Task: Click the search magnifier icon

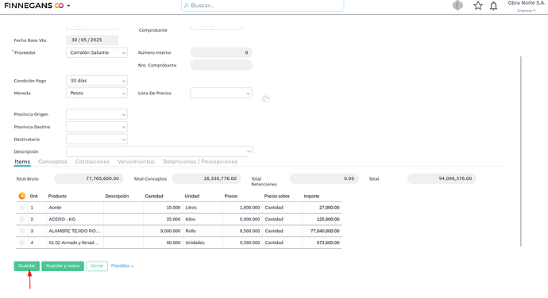Action: point(187,6)
